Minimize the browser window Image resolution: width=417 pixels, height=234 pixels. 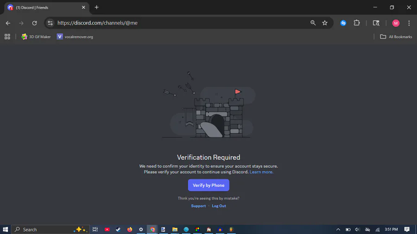pos(375,7)
